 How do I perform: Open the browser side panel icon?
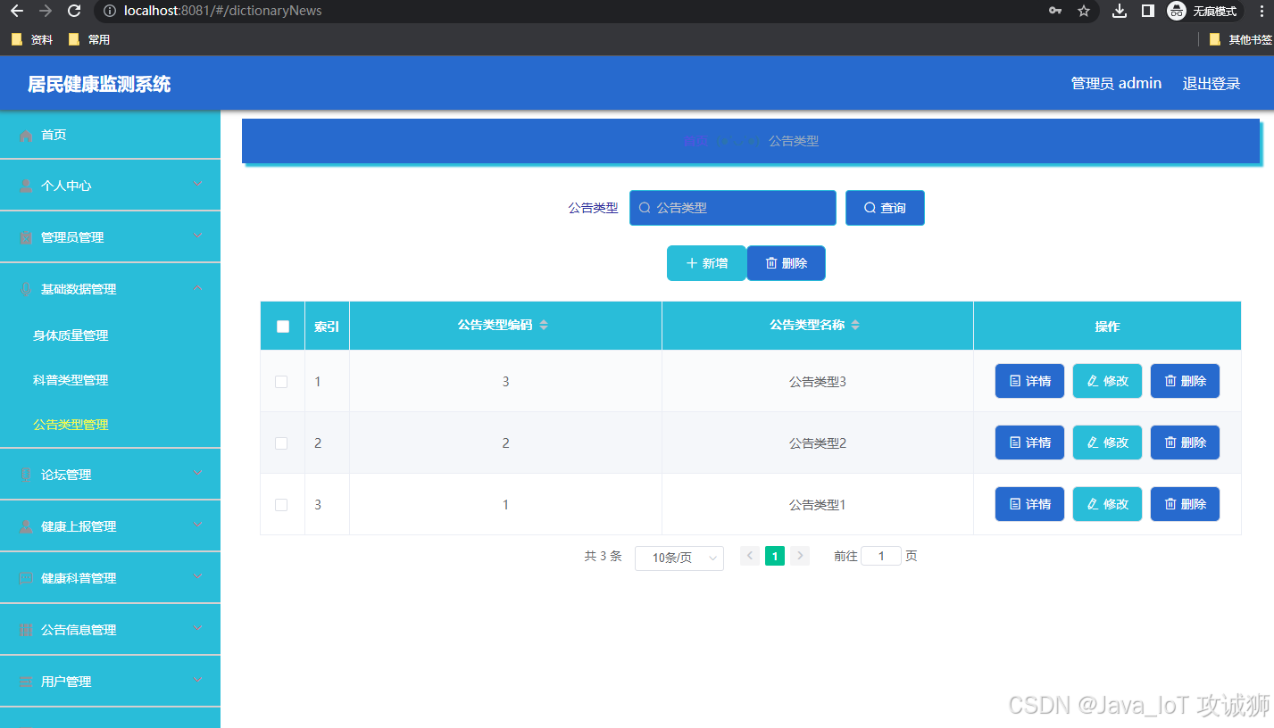pyautogui.click(x=1148, y=11)
